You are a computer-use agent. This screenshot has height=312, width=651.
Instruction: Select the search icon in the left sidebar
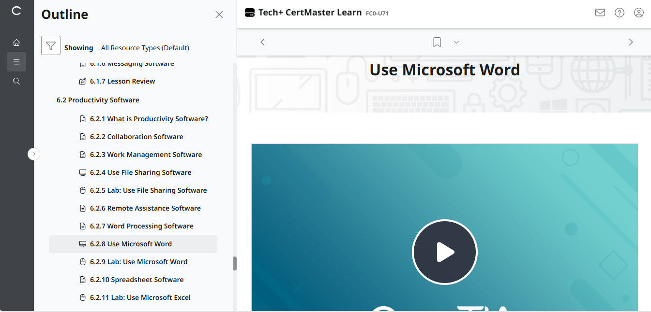coord(16,81)
